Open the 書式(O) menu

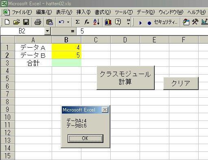pyautogui.click(x=103, y=12)
